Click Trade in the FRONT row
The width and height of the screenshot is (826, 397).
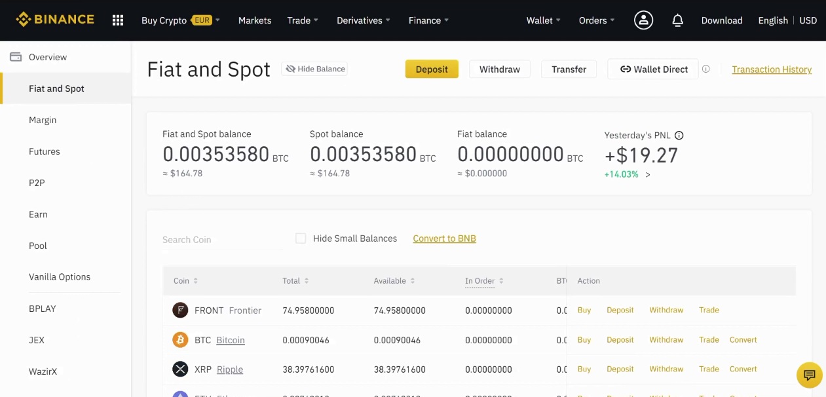[709, 310]
